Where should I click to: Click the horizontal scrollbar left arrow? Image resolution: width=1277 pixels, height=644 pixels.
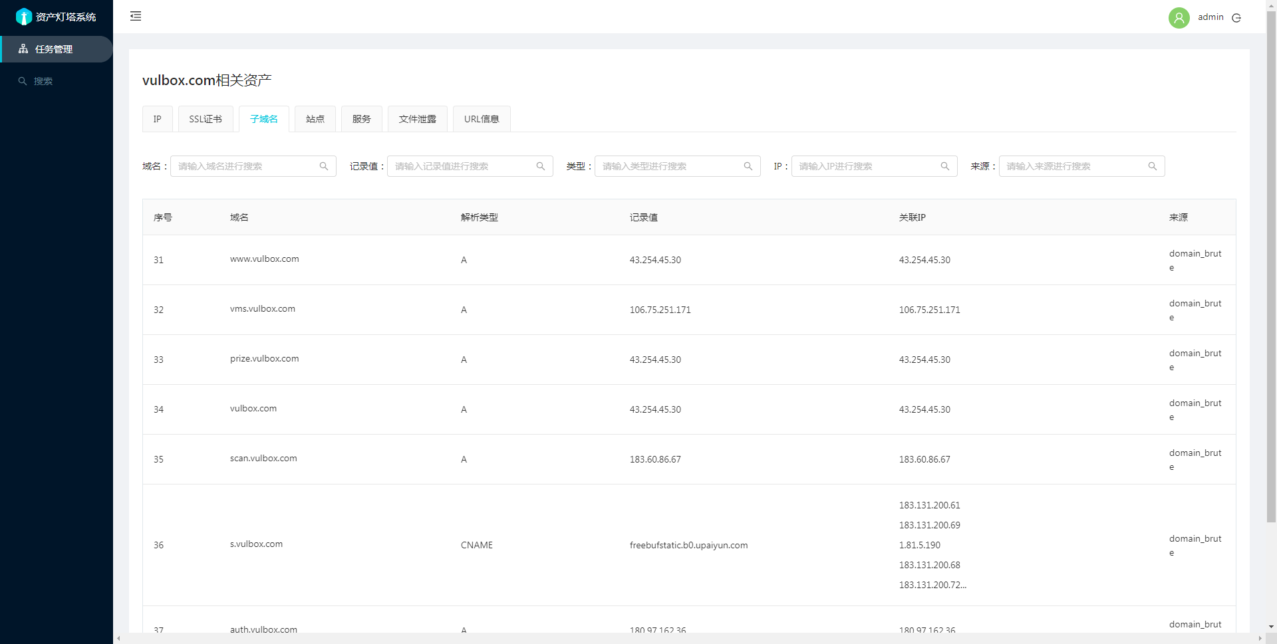pyautogui.click(x=118, y=639)
